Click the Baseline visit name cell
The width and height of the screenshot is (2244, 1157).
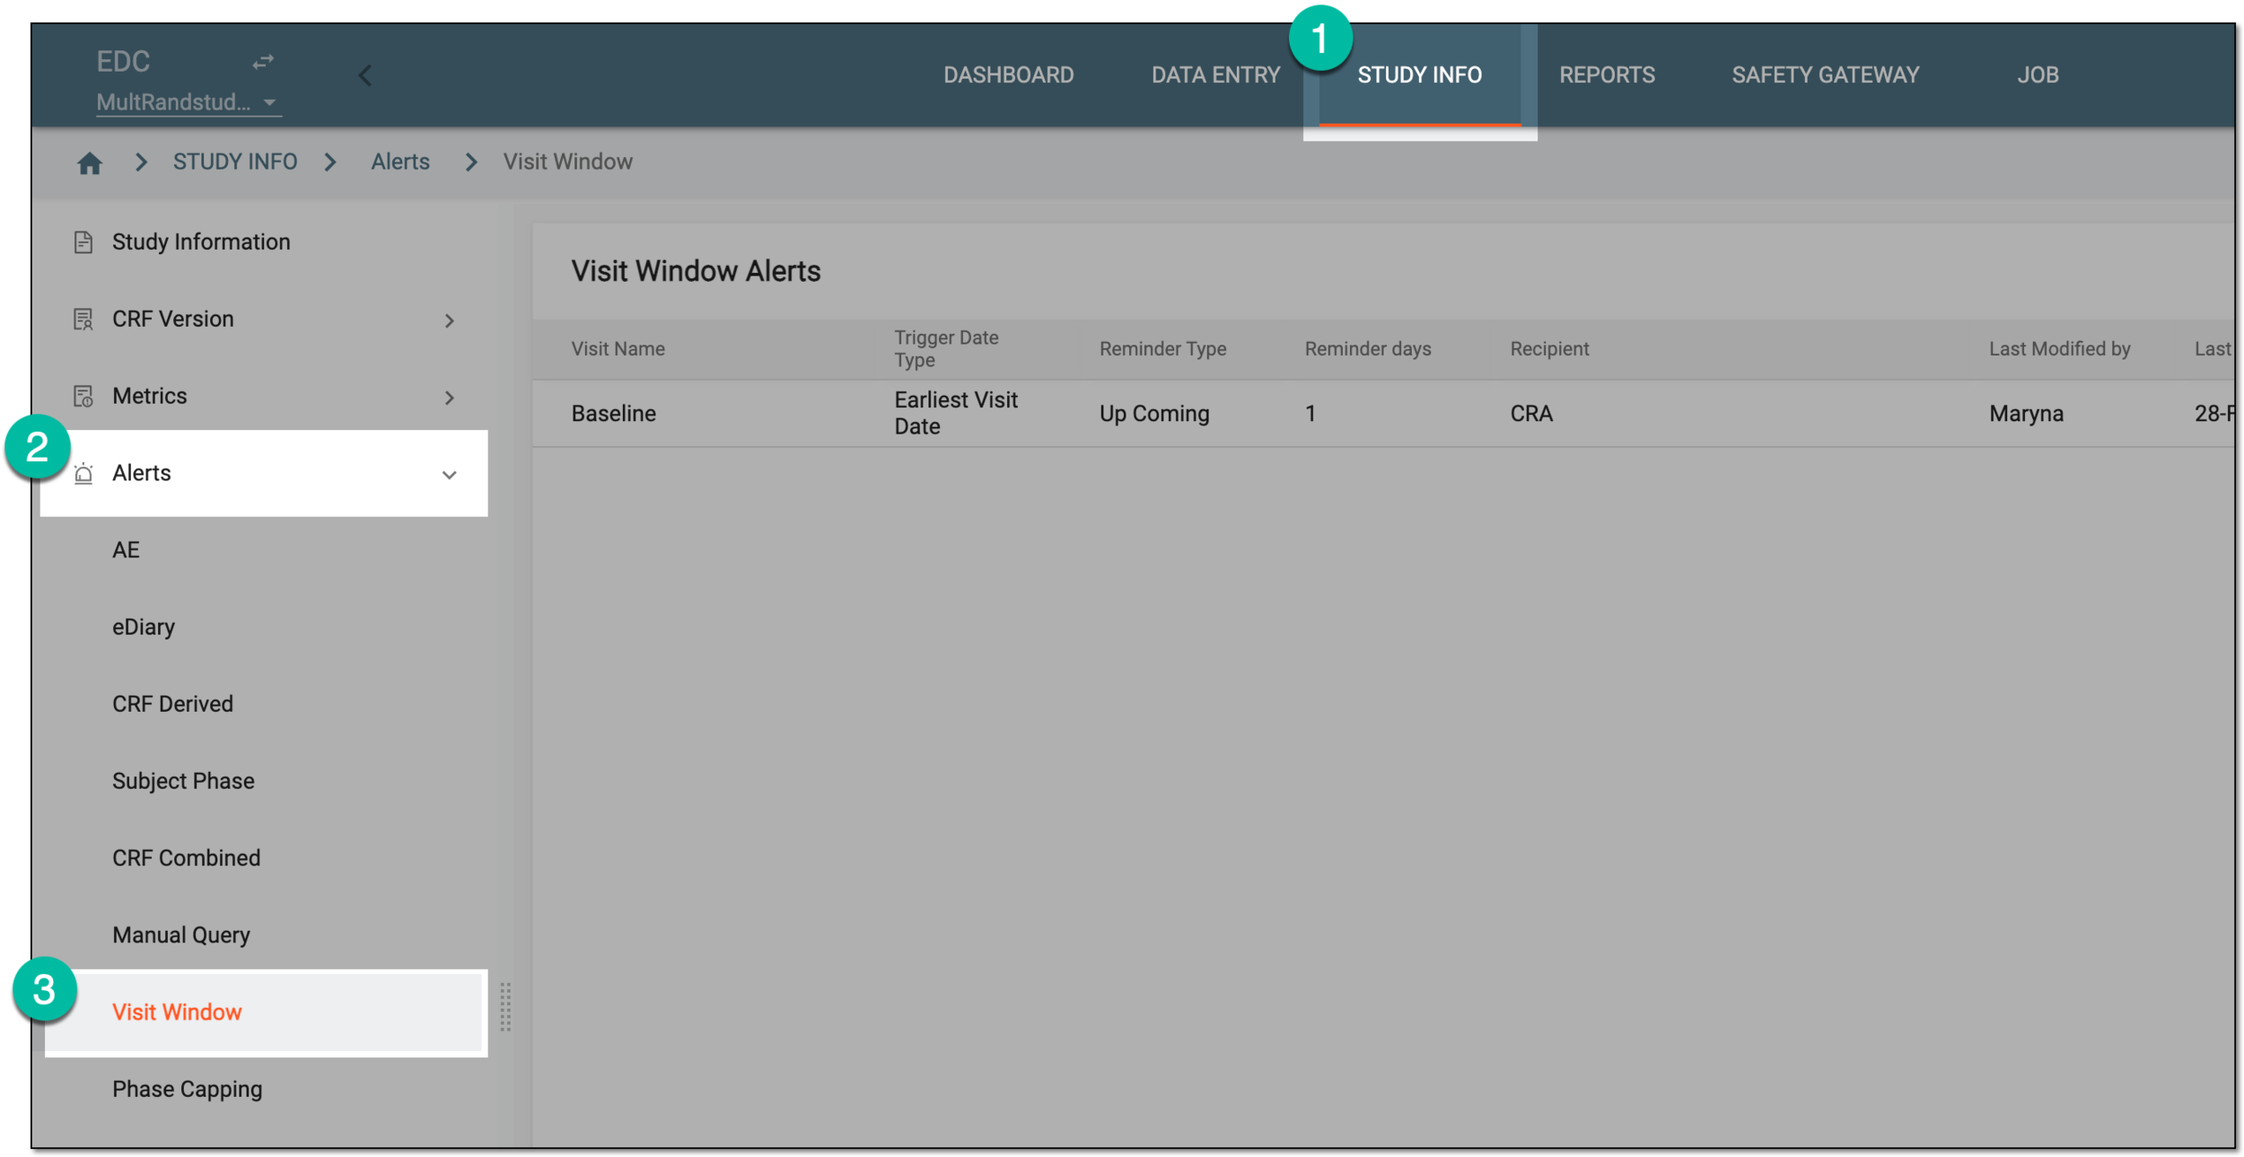pyautogui.click(x=613, y=414)
